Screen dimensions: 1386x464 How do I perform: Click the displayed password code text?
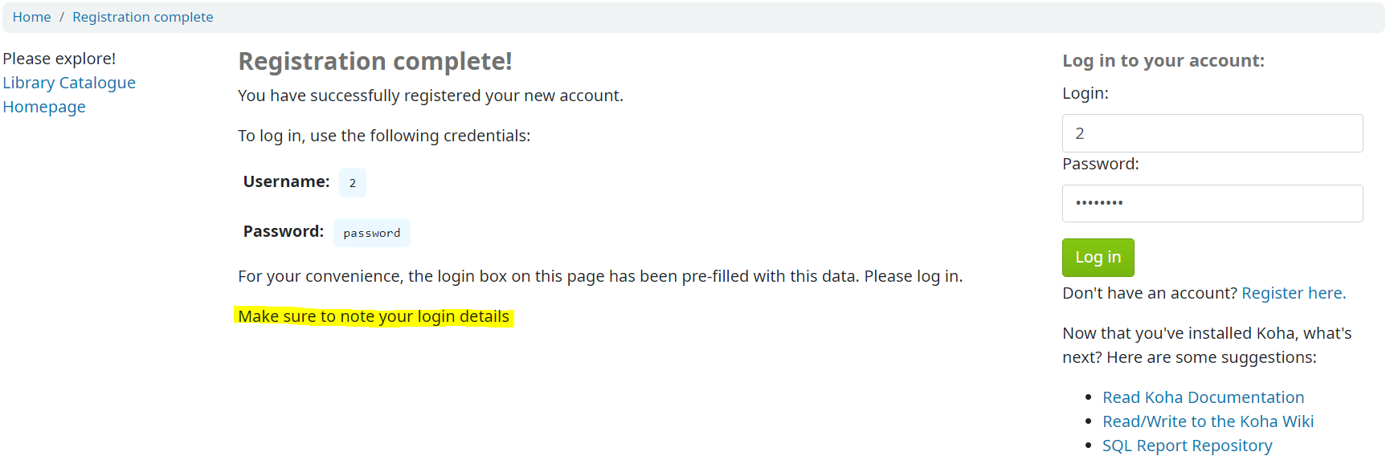coord(372,233)
